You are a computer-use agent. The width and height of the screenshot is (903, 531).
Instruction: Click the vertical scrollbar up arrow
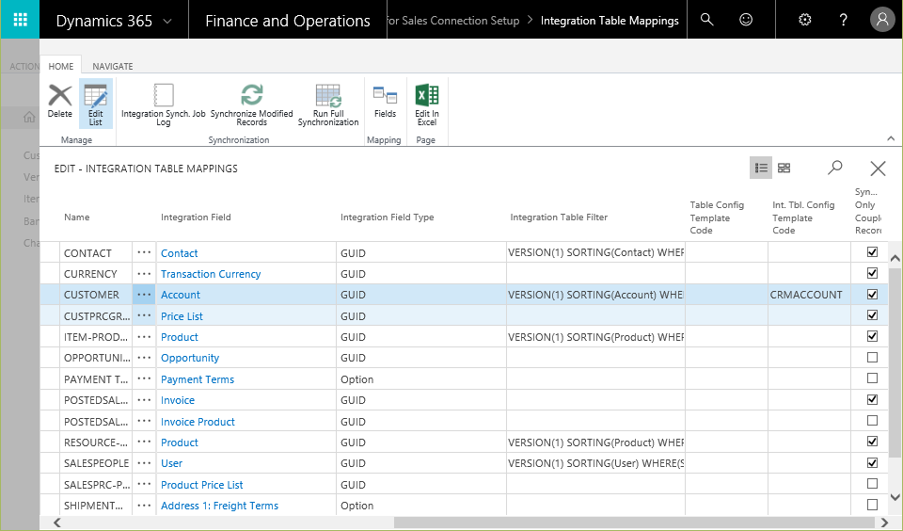895,258
